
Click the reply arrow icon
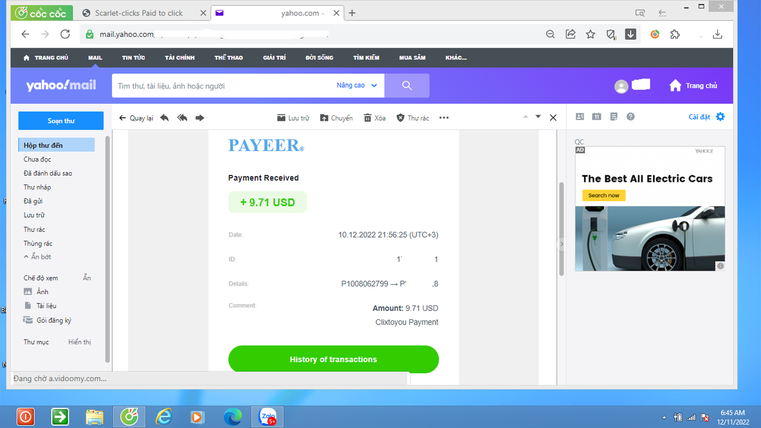(x=165, y=118)
